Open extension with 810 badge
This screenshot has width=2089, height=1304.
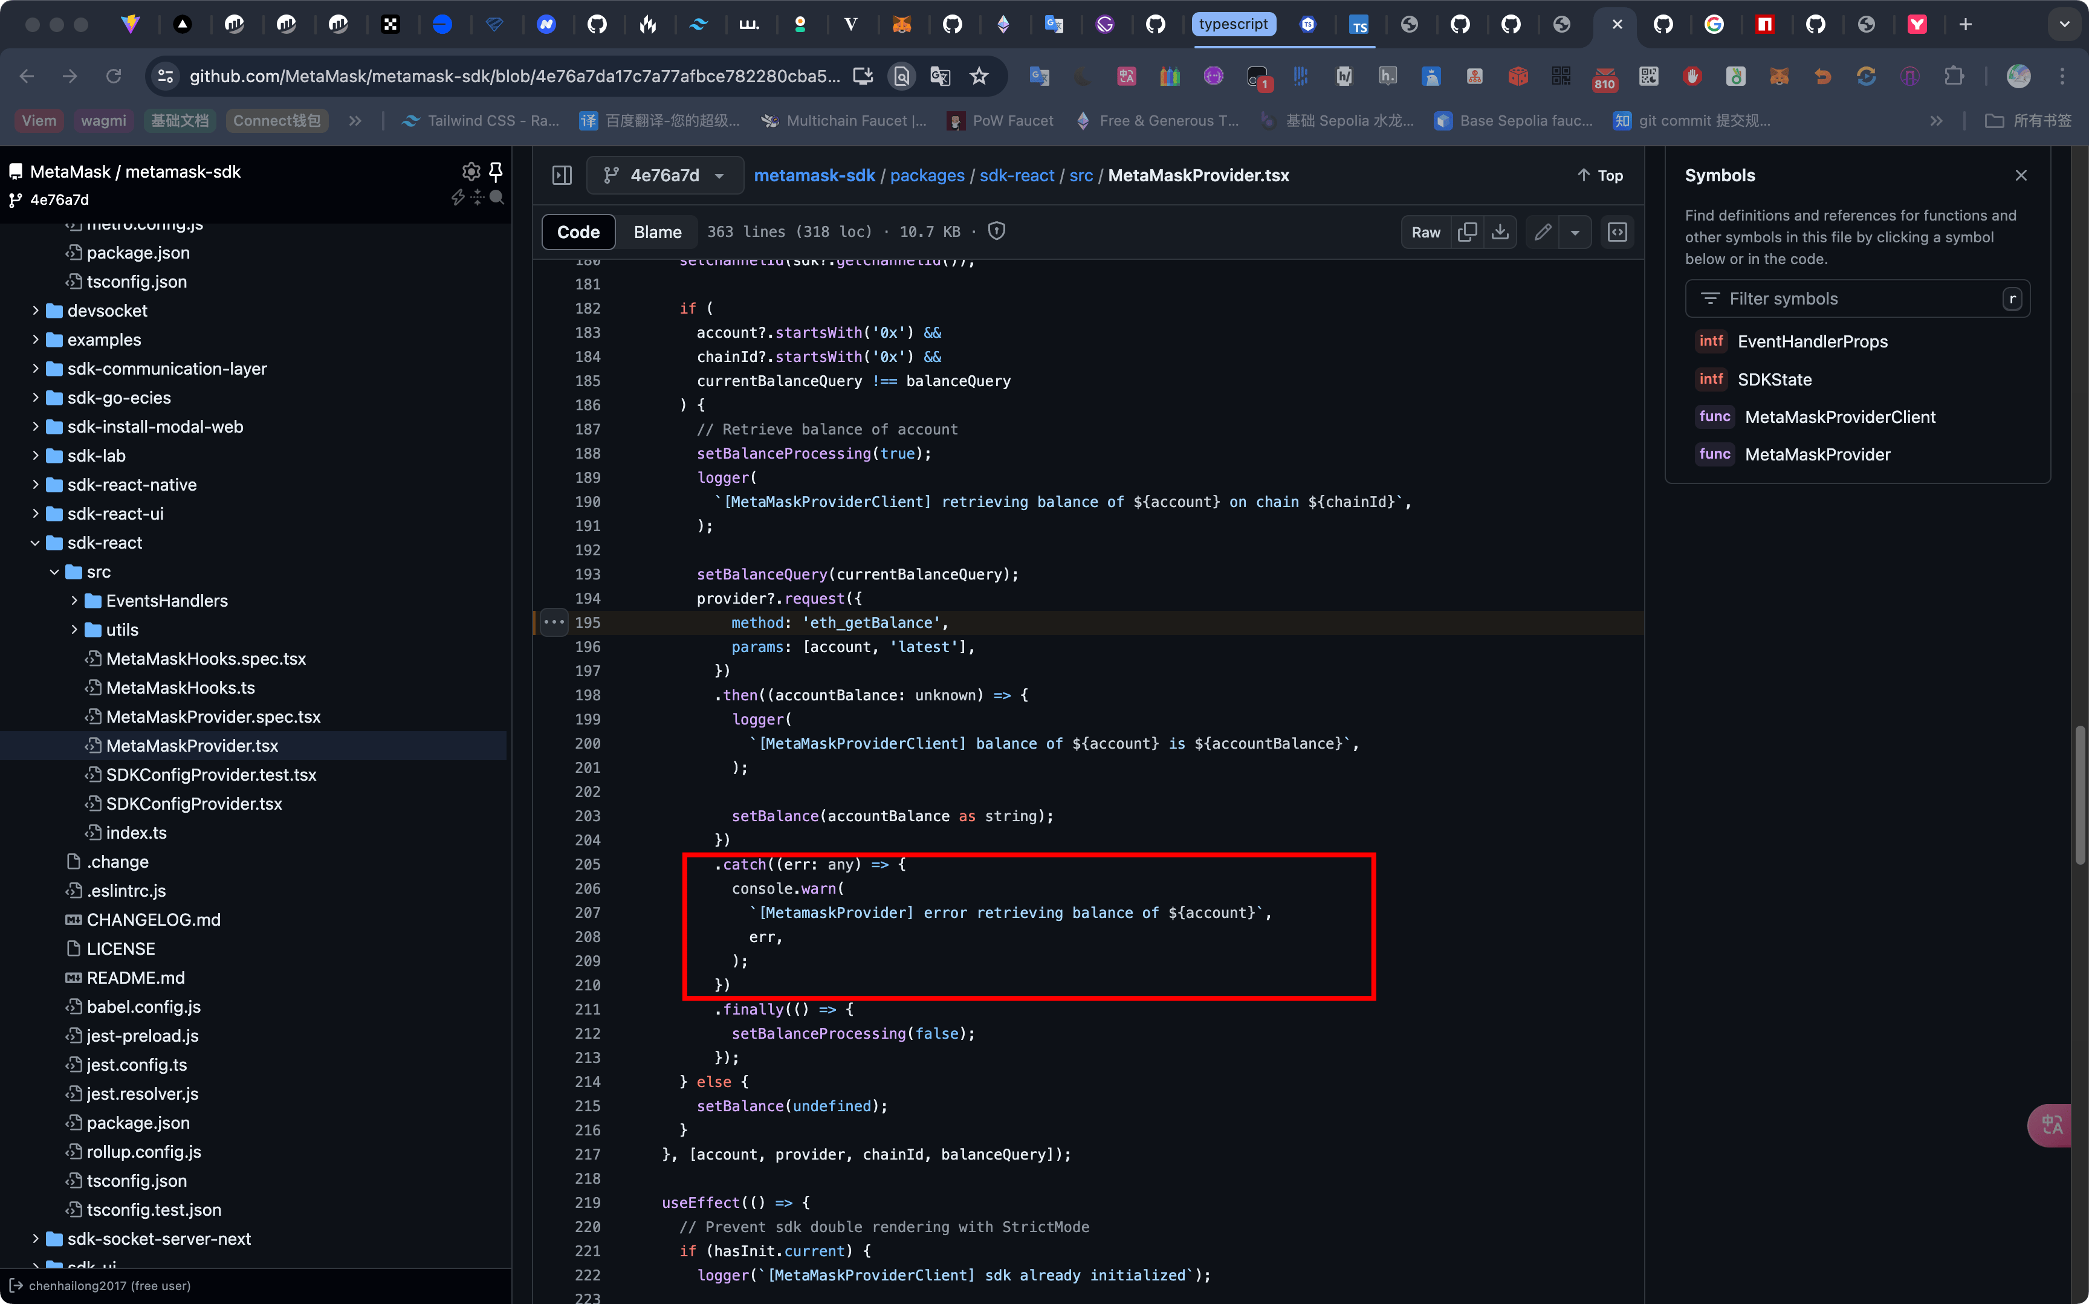point(1604,77)
